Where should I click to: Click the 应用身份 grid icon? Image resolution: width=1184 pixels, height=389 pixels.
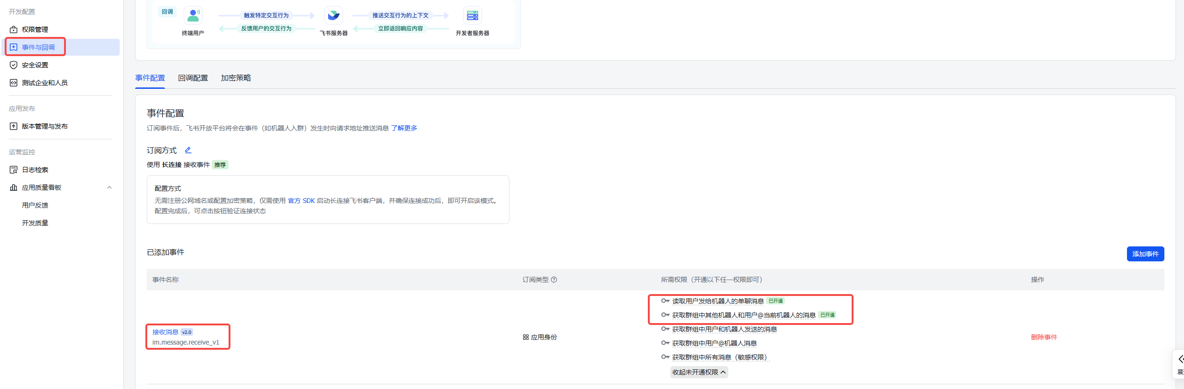click(x=526, y=337)
